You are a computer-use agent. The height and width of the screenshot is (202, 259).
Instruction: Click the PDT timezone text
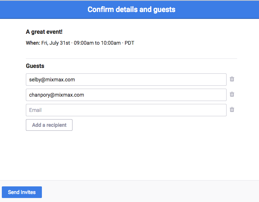(129, 43)
